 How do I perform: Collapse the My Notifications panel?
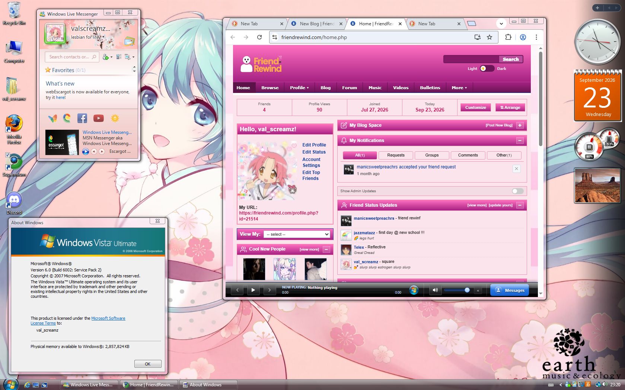(520, 141)
